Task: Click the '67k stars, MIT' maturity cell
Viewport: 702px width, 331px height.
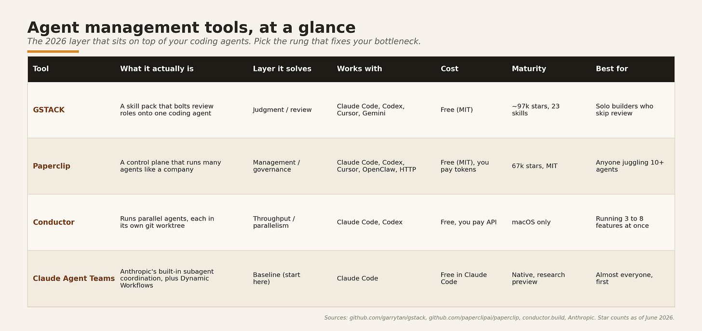Action: [x=535, y=166]
